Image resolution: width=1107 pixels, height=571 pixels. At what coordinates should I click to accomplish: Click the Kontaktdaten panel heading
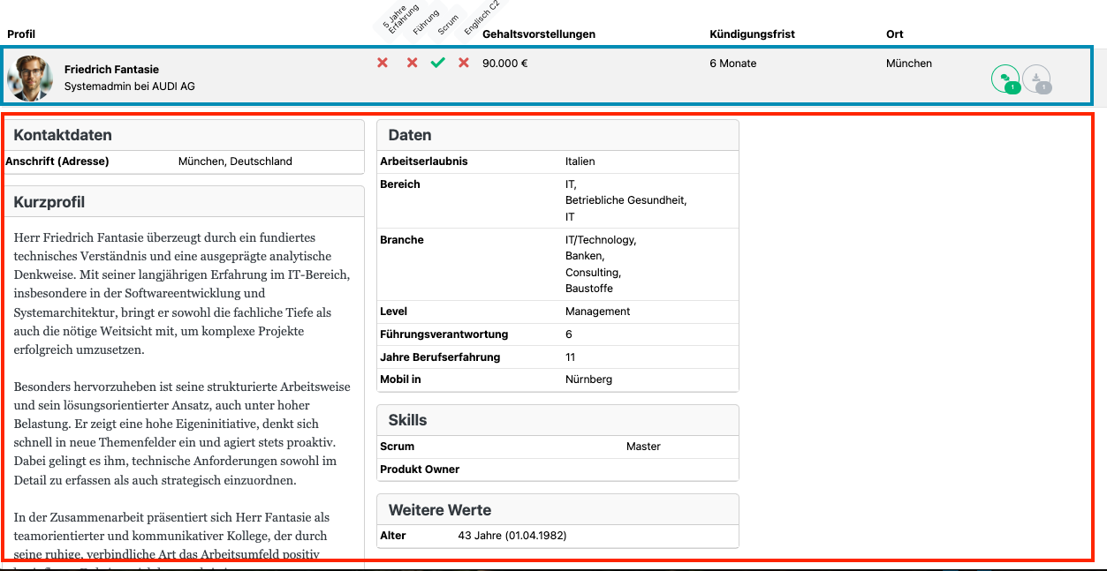(63, 135)
